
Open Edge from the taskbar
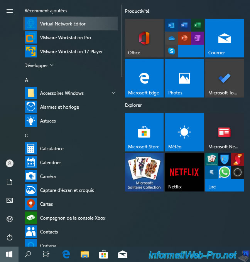click(66, 254)
